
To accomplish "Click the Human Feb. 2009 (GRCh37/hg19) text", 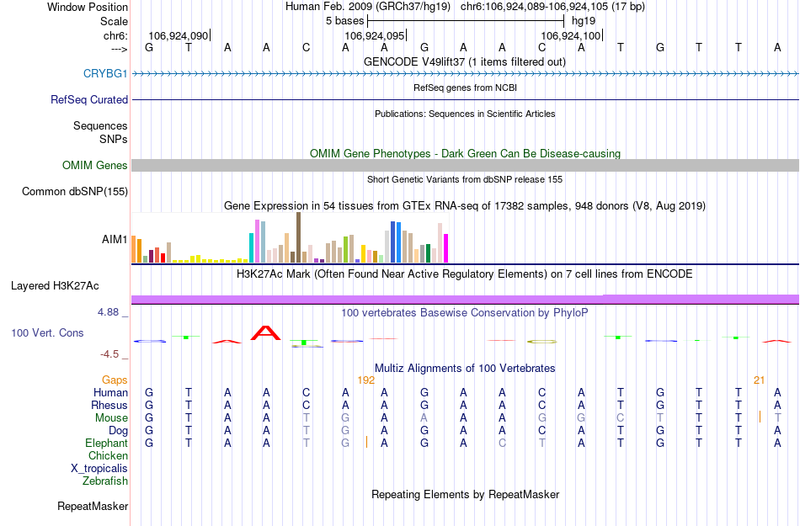I will click(368, 7).
